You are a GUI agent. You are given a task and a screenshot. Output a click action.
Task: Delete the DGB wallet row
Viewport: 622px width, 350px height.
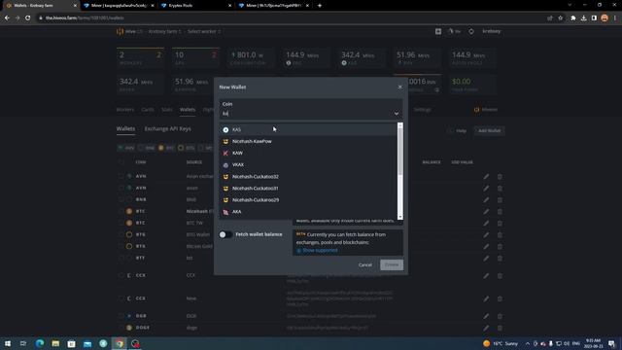[500, 316]
